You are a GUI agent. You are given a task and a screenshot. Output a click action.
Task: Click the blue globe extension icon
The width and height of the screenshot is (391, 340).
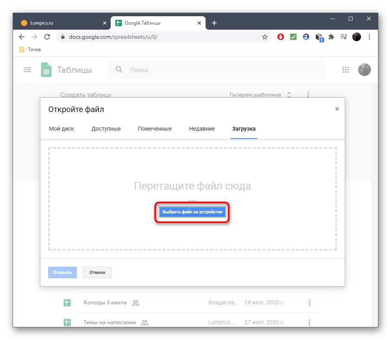point(306,36)
